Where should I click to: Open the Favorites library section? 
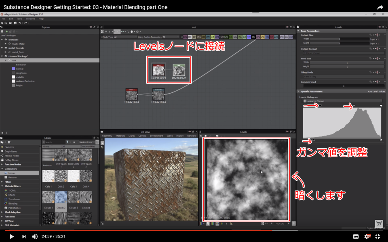[9, 147]
